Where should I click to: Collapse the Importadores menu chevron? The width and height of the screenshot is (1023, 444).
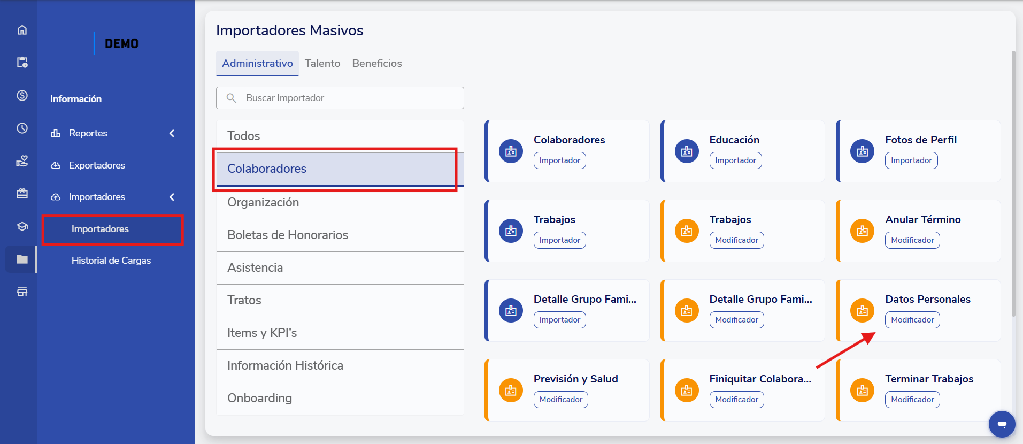(172, 197)
